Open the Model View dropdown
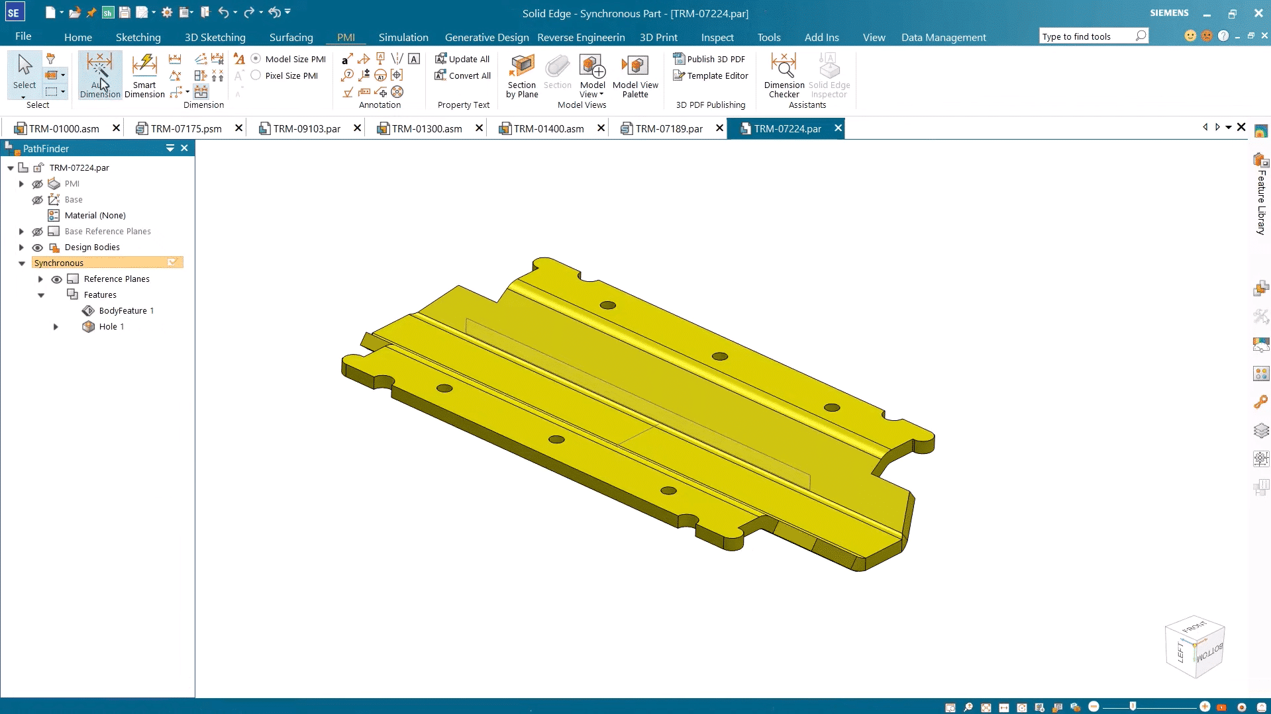Screen dimensions: 1271x714 tap(592, 94)
